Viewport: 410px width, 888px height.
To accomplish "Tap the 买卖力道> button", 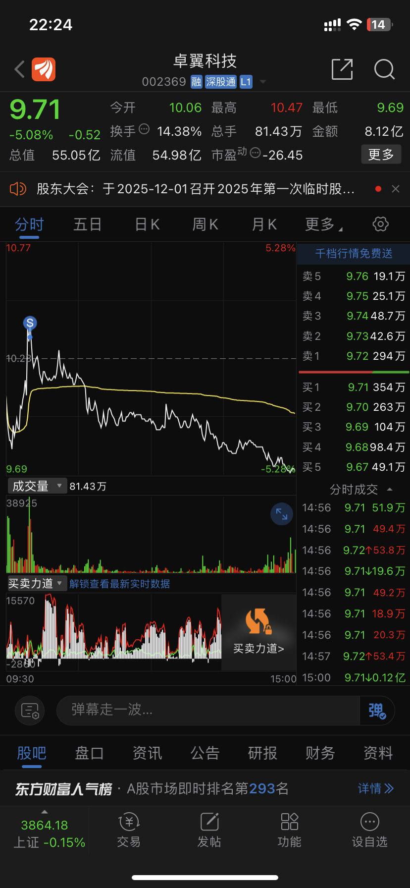I will [x=258, y=649].
